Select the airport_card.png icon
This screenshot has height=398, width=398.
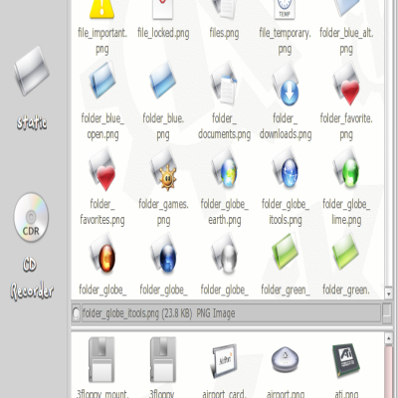(x=224, y=361)
